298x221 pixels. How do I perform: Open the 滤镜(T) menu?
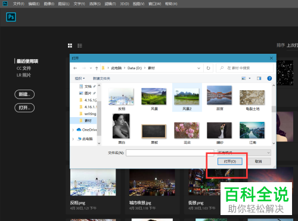coord(110,4)
